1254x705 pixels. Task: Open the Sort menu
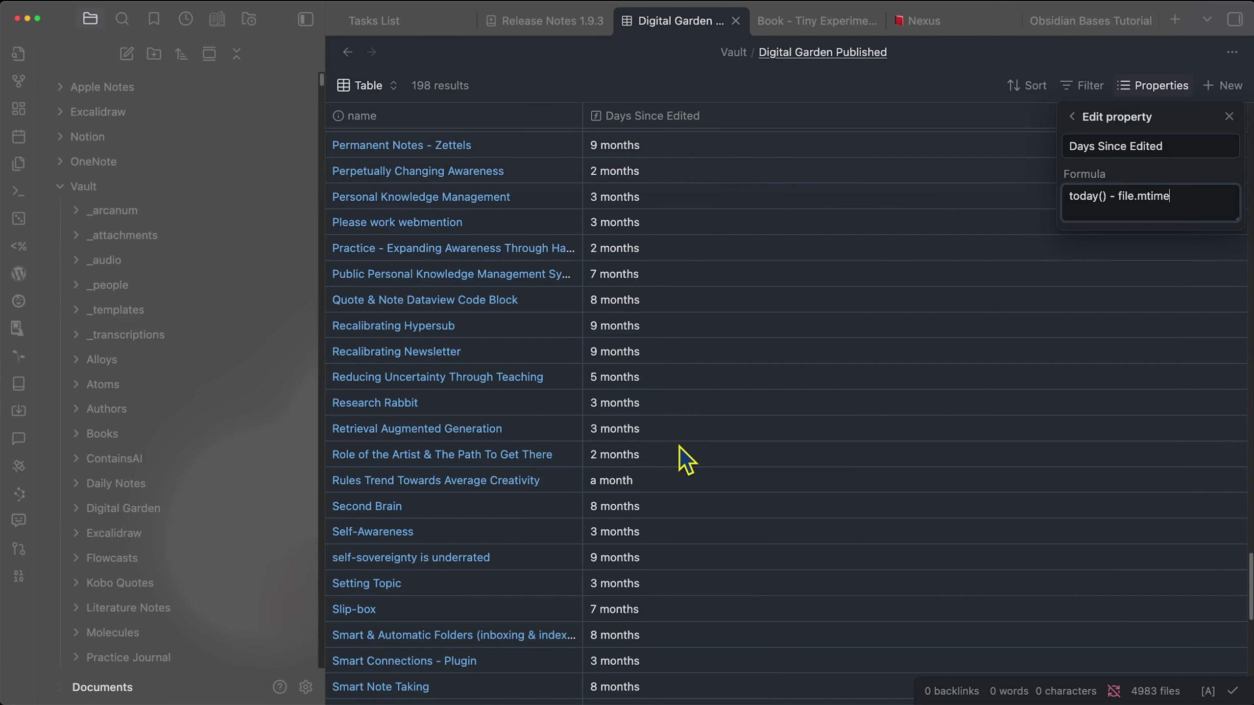point(1027,85)
